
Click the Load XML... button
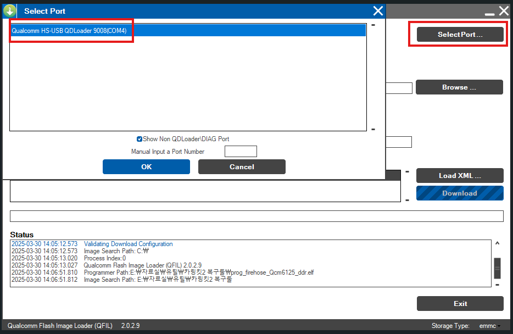click(460, 176)
